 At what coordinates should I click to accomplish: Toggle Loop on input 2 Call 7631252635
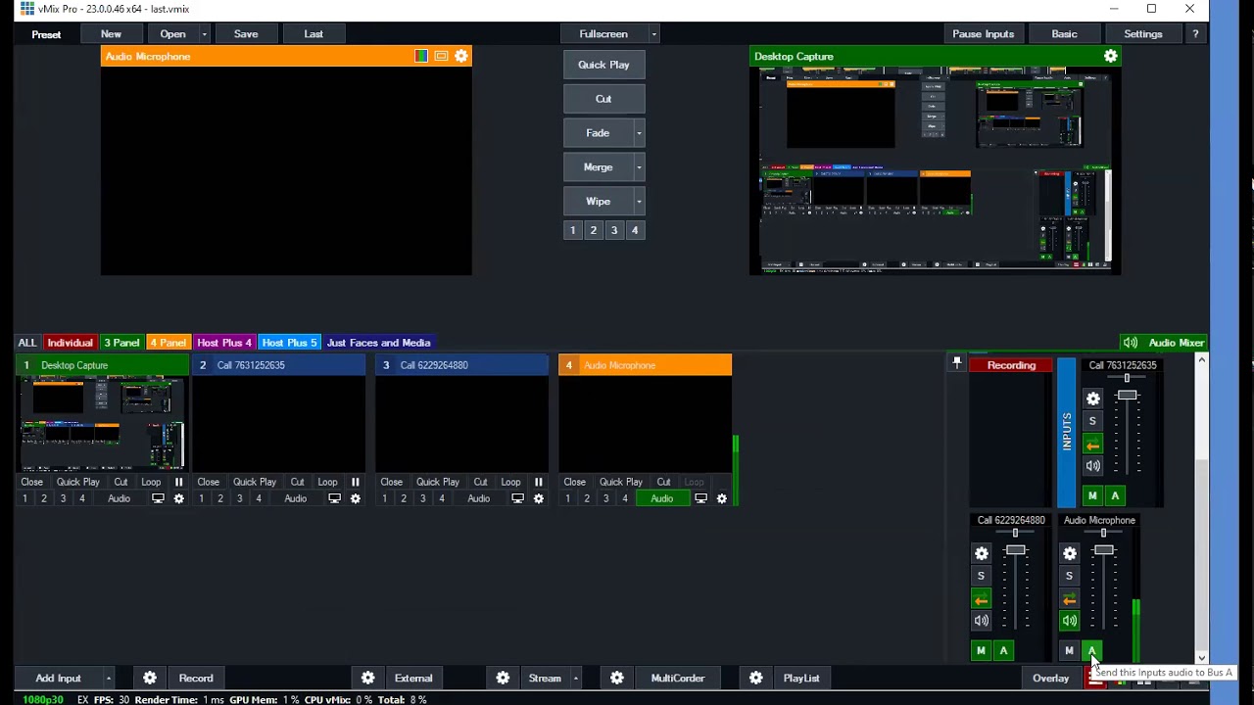pyautogui.click(x=327, y=482)
